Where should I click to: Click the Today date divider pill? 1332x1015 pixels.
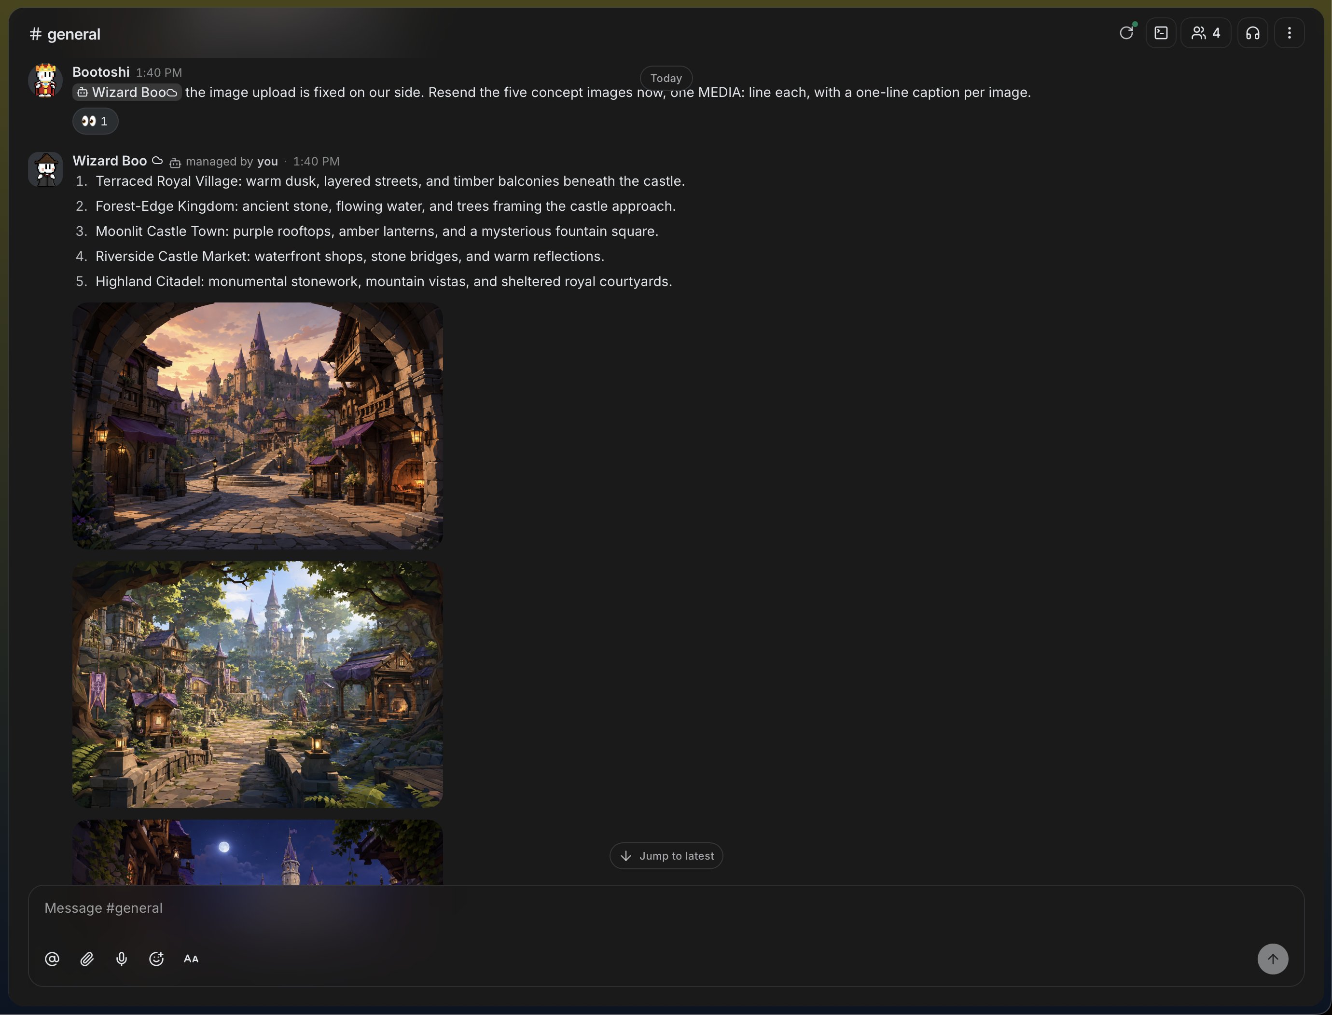[x=666, y=78]
